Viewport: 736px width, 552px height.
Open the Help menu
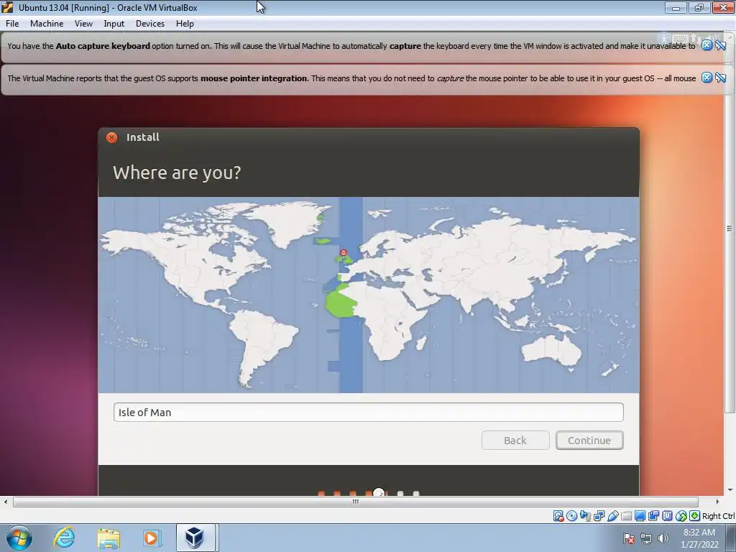pos(185,24)
